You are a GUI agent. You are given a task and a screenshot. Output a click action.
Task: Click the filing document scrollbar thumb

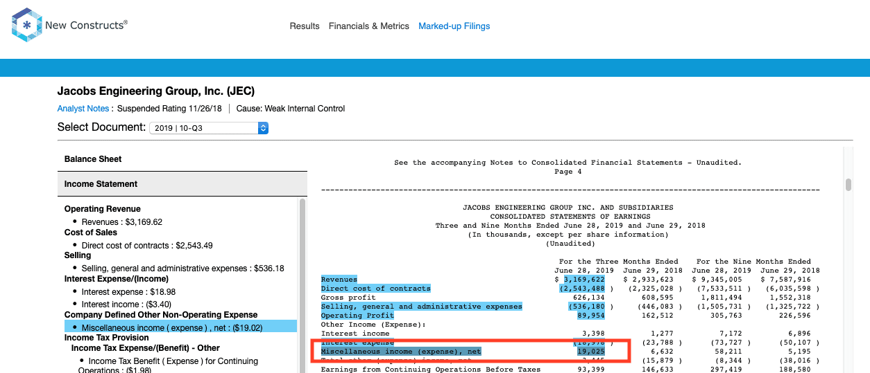click(848, 184)
